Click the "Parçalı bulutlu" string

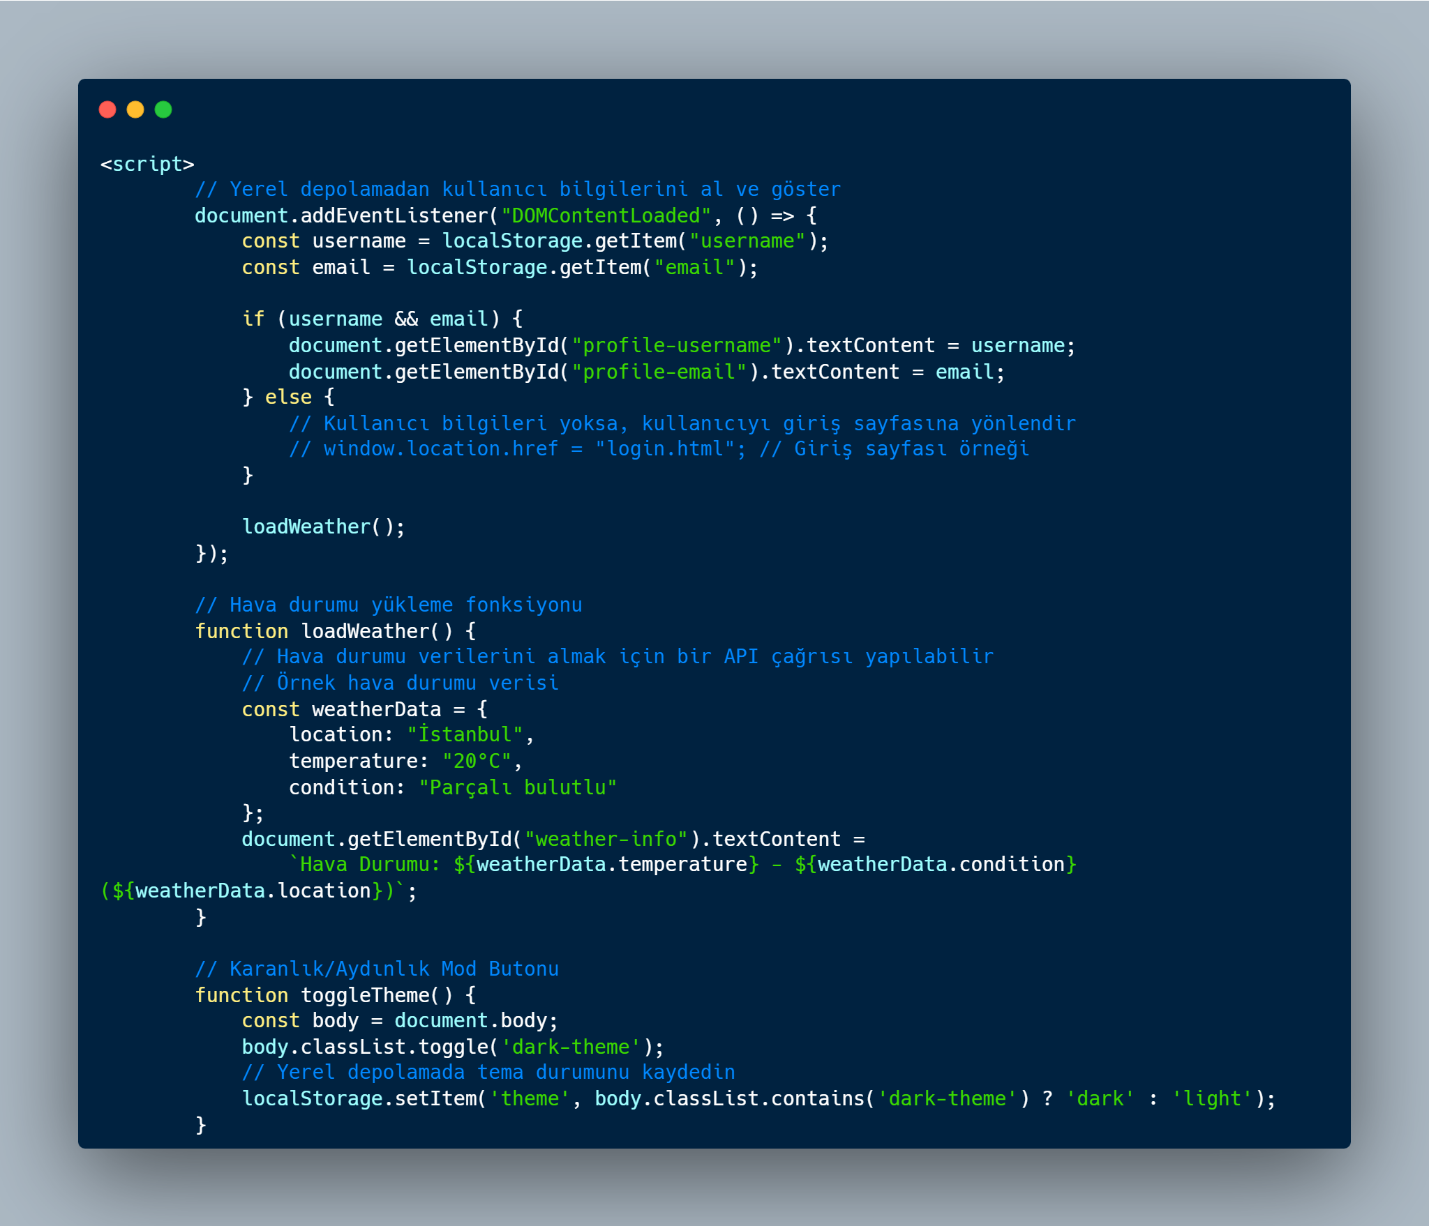pyautogui.click(x=518, y=788)
